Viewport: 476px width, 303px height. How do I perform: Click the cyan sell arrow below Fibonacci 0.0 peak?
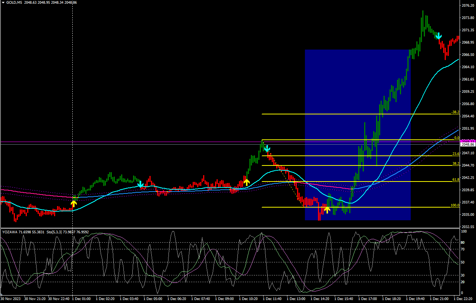(267, 149)
